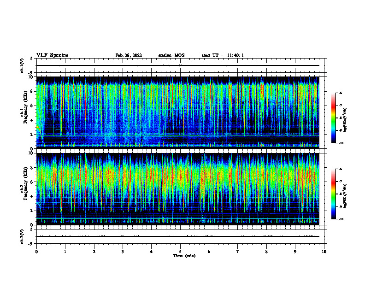The image size is (365, 282).
Task: Click time axis tick label "7"
Action: coord(238,252)
